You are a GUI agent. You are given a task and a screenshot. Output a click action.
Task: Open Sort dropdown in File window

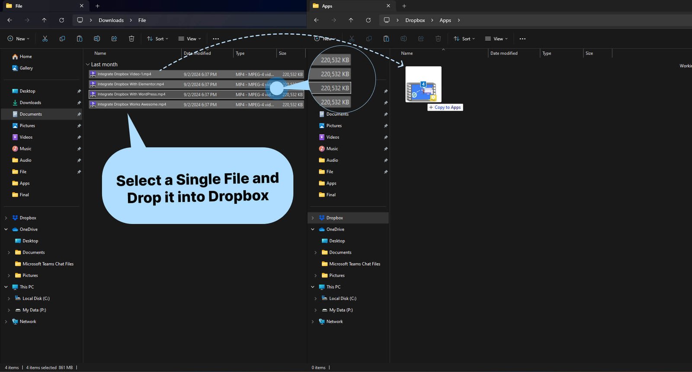click(157, 39)
